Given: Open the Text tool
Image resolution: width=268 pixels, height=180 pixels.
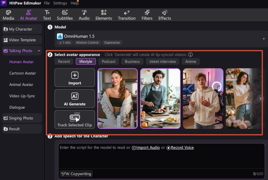Looking at the screenshot, I should click(x=47, y=15).
